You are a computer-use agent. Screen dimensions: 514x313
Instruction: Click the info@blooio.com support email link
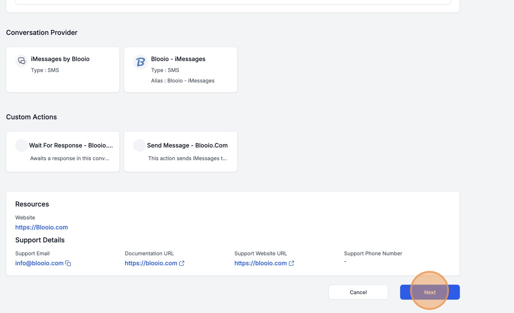pos(39,263)
